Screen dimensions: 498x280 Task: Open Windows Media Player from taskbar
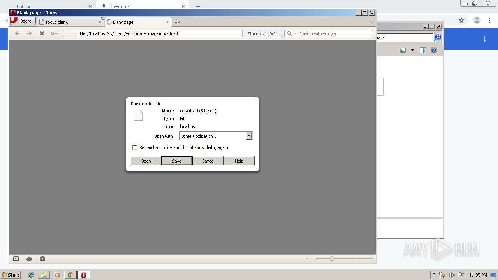pos(57,275)
